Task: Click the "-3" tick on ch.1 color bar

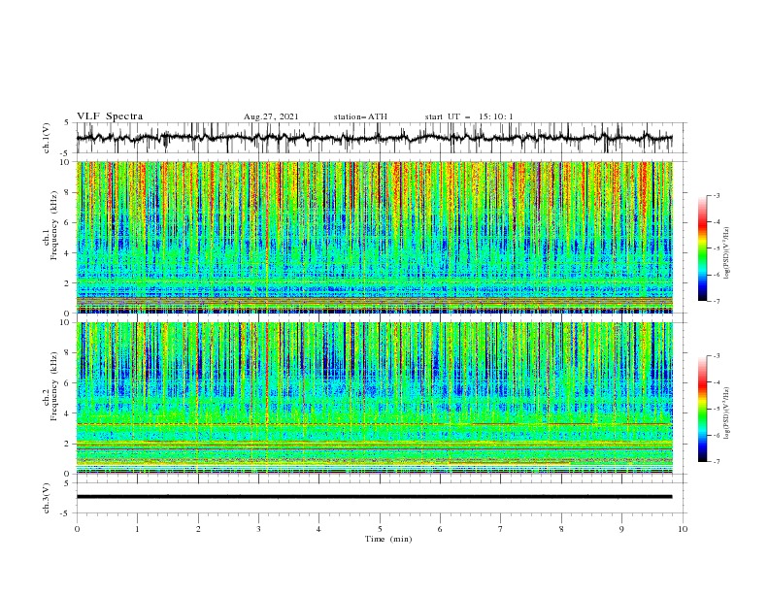Action: (x=716, y=195)
